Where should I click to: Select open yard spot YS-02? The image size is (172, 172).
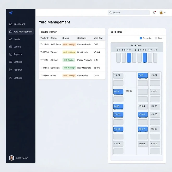point(155,76)
